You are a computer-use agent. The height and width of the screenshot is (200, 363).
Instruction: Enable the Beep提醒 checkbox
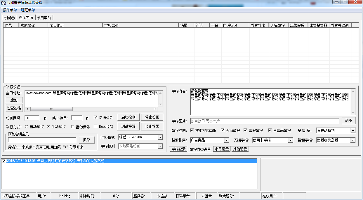(95, 126)
